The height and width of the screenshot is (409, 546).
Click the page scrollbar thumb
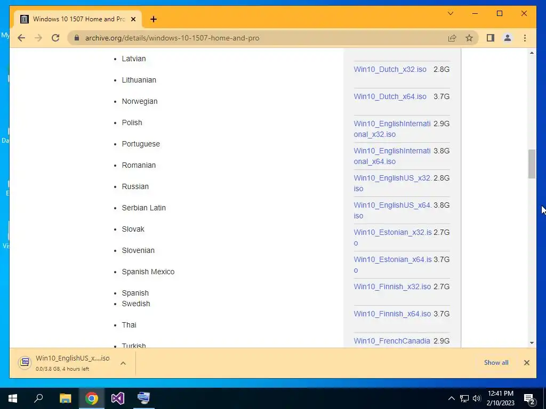tap(532, 164)
